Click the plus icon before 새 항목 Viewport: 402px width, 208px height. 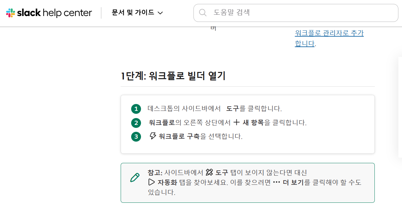(x=236, y=123)
